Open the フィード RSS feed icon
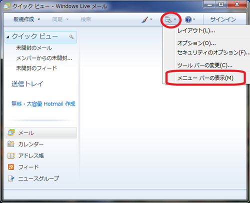Image resolution: width=250 pixels, height=203 pixels. [x=11, y=167]
